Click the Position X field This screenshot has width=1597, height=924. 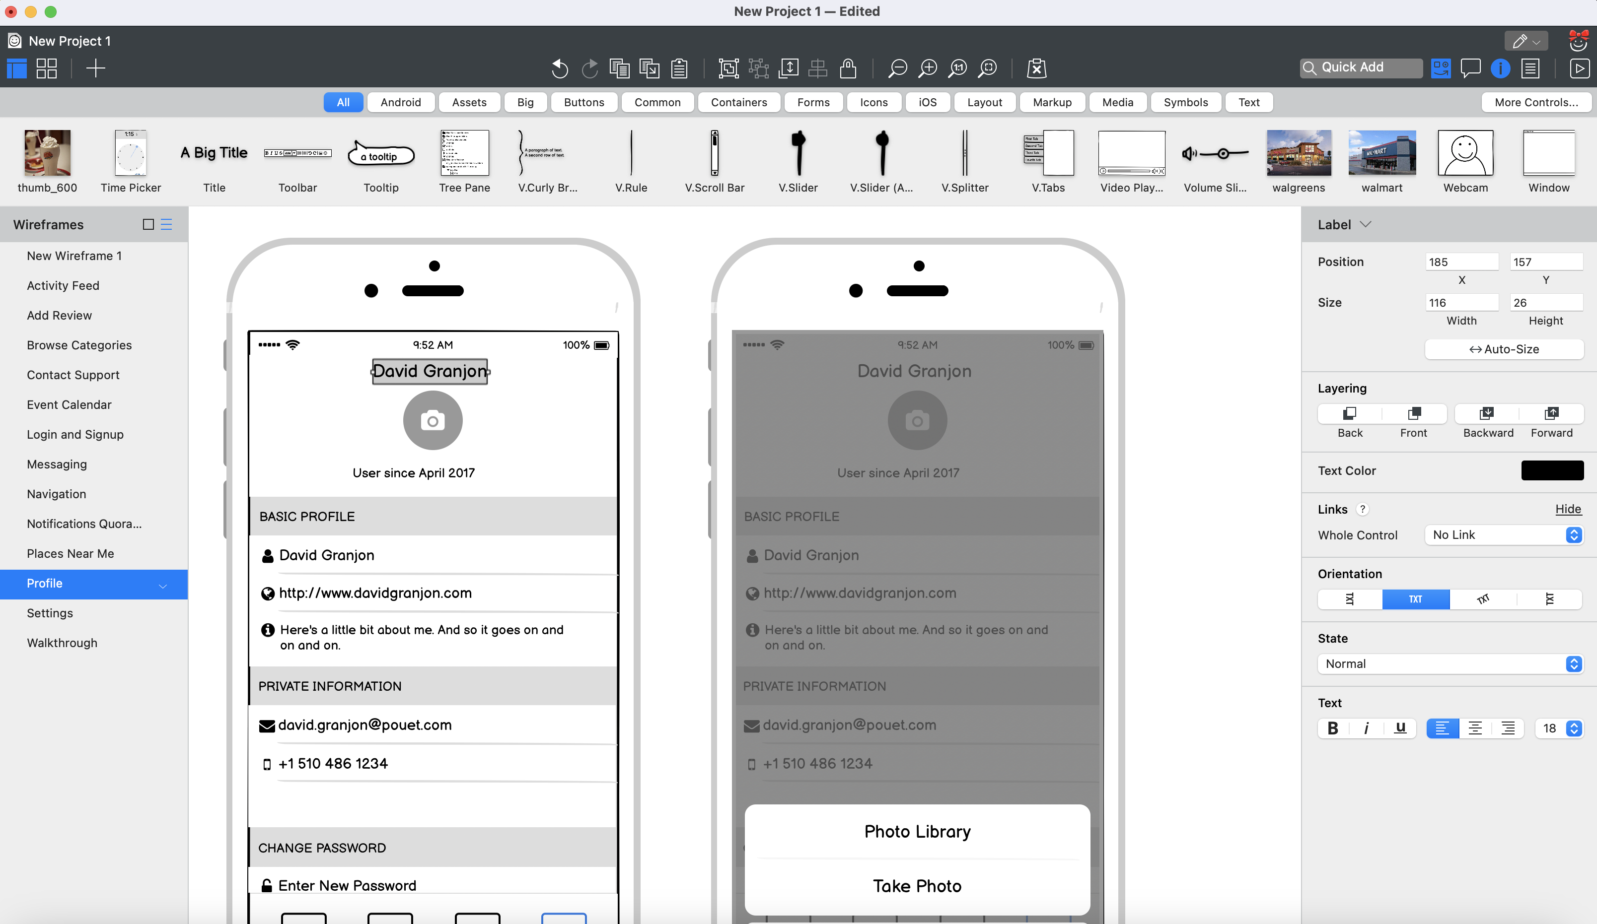coord(1461,262)
